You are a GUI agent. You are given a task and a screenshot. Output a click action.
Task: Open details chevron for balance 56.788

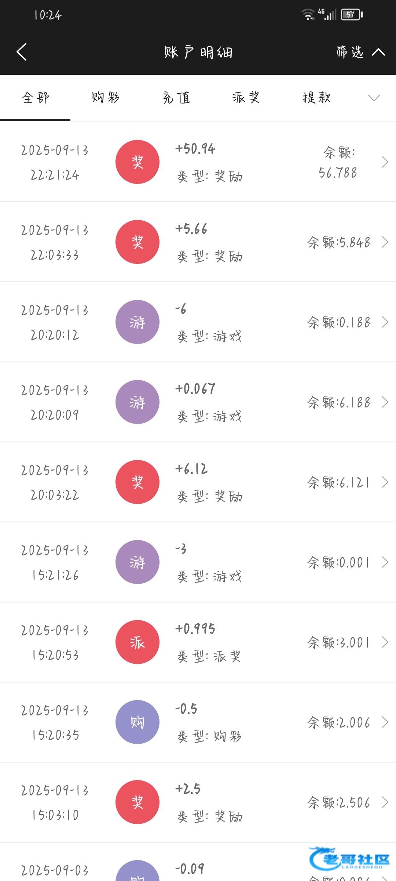[x=385, y=162]
